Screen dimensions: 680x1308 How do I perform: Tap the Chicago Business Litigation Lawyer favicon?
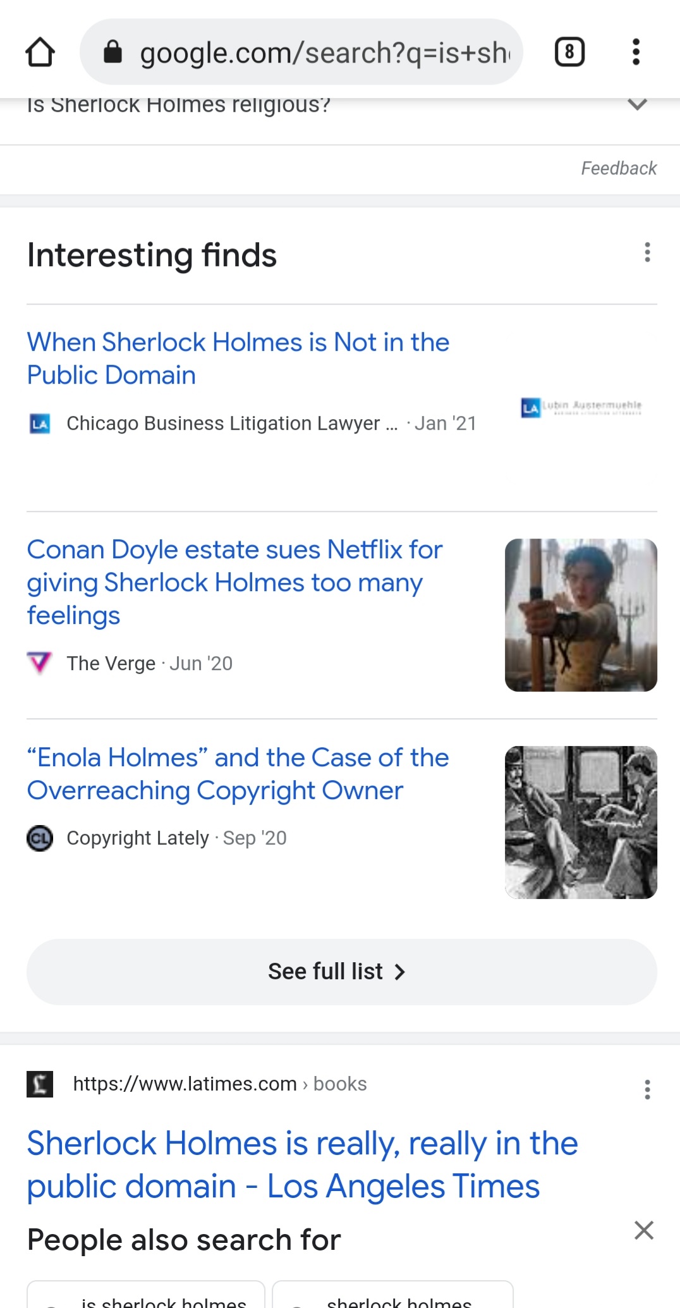point(40,424)
